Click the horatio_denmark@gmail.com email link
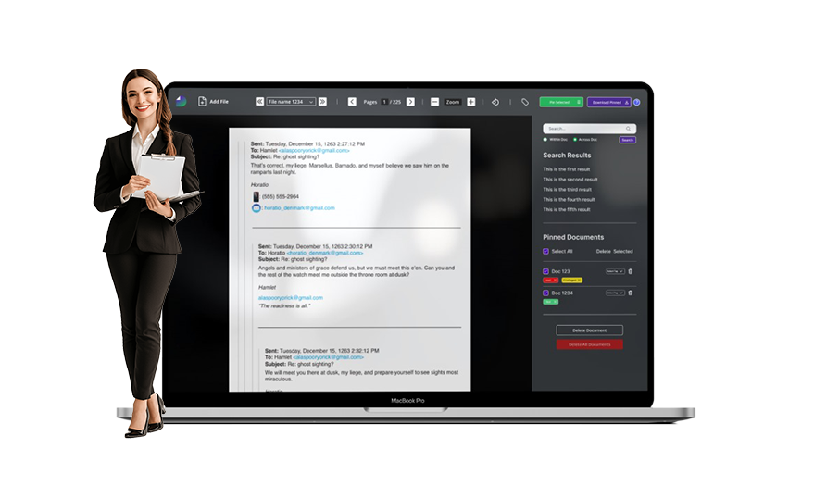Image resolution: width=814 pixels, height=486 pixels. 299,208
